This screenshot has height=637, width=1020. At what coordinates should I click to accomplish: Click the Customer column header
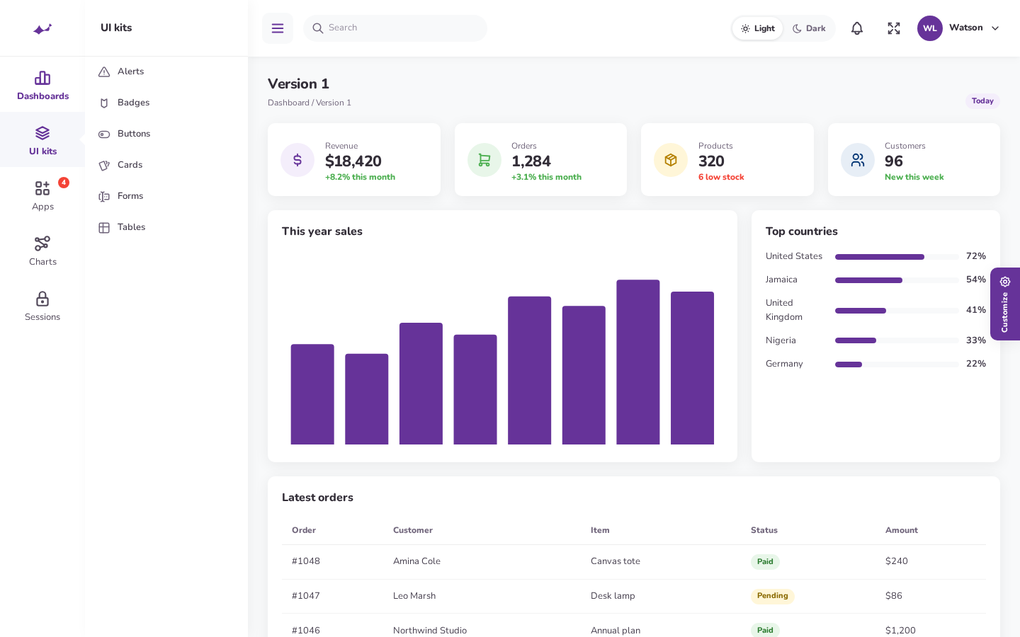pyautogui.click(x=413, y=530)
